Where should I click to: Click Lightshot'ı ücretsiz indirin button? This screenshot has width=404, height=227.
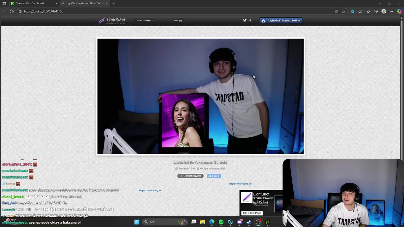[x=281, y=20]
